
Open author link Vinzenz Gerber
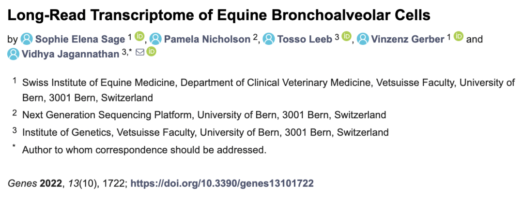pos(408,40)
